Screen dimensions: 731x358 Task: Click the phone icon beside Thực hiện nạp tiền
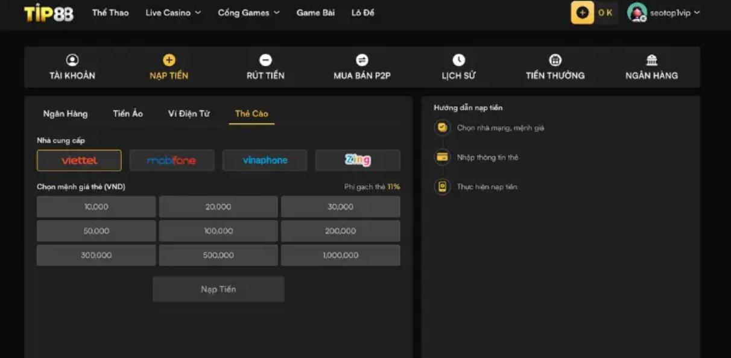[442, 187]
